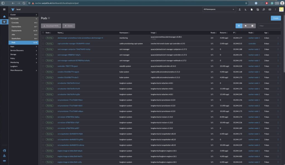Open the Rancher hamburger menu
The width and height of the screenshot is (285, 165).
coord(4,9)
